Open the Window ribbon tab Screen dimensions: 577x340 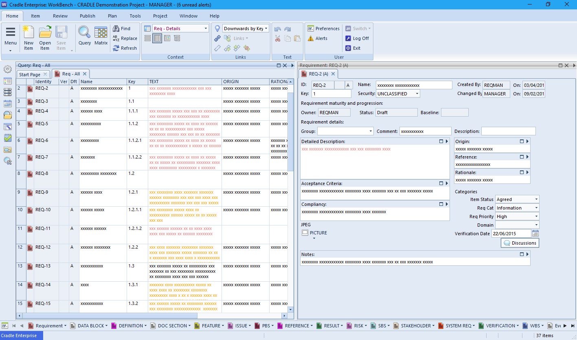(x=189, y=16)
